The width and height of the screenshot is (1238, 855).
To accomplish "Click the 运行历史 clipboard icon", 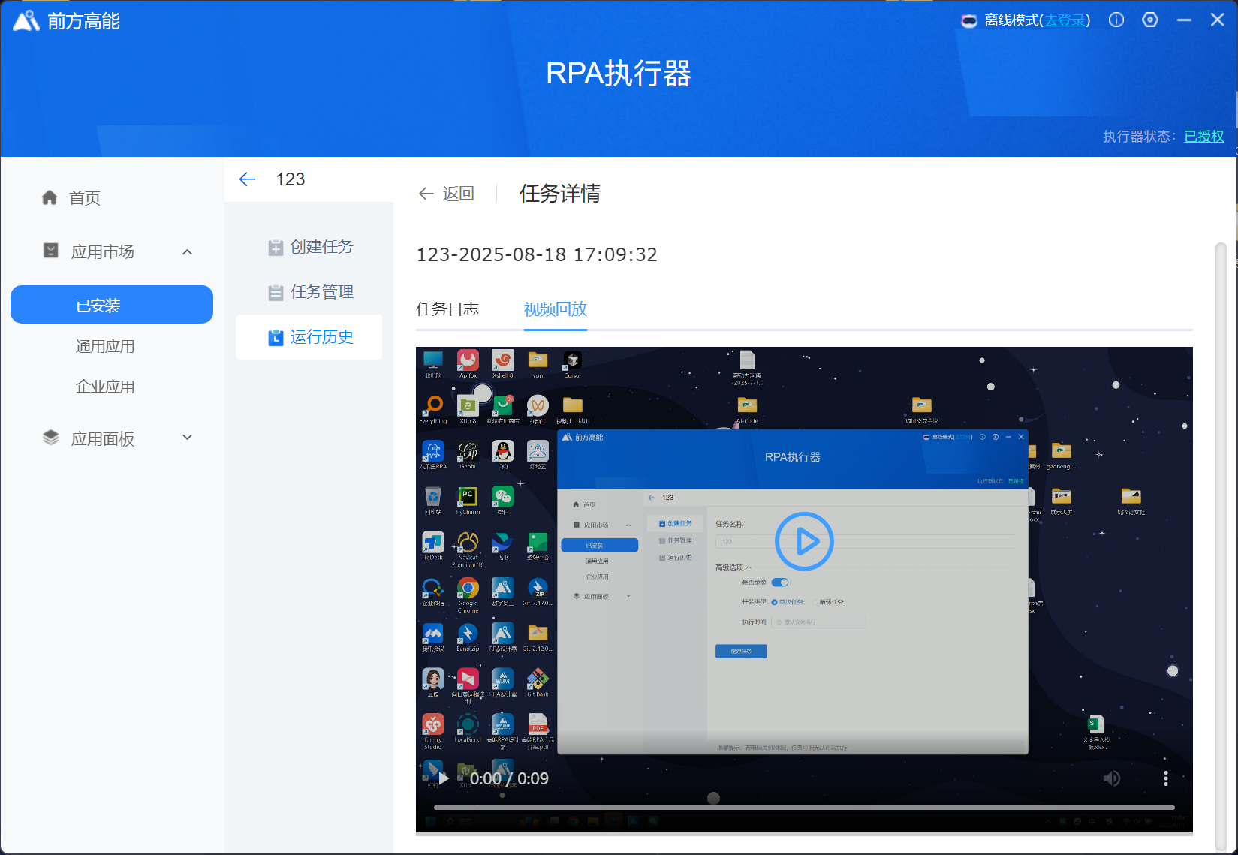I will click(276, 338).
